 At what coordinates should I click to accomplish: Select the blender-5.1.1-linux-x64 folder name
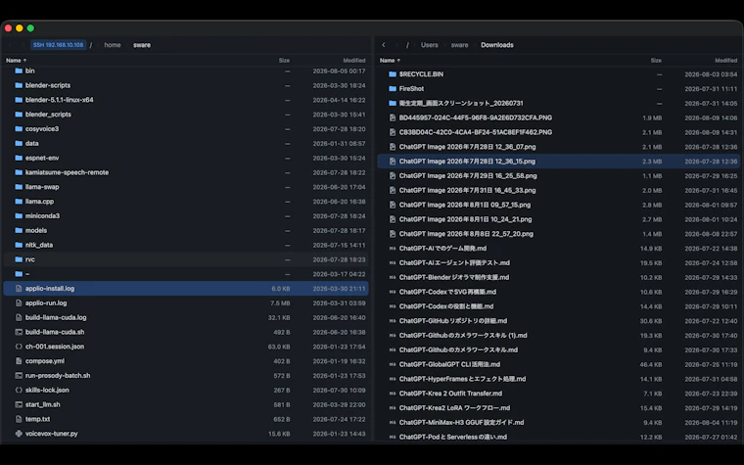coord(60,100)
